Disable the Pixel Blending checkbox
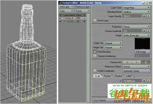The width and height of the screenshot is (153, 104). coord(95,52)
